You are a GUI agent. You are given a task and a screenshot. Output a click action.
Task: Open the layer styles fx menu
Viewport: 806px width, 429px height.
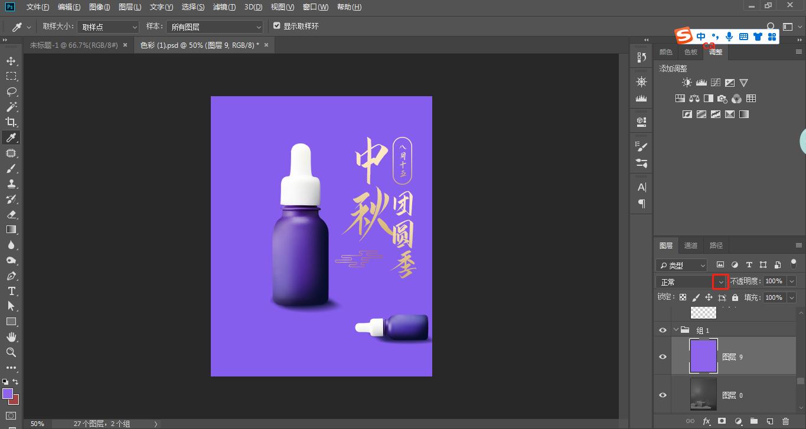pos(707,421)
